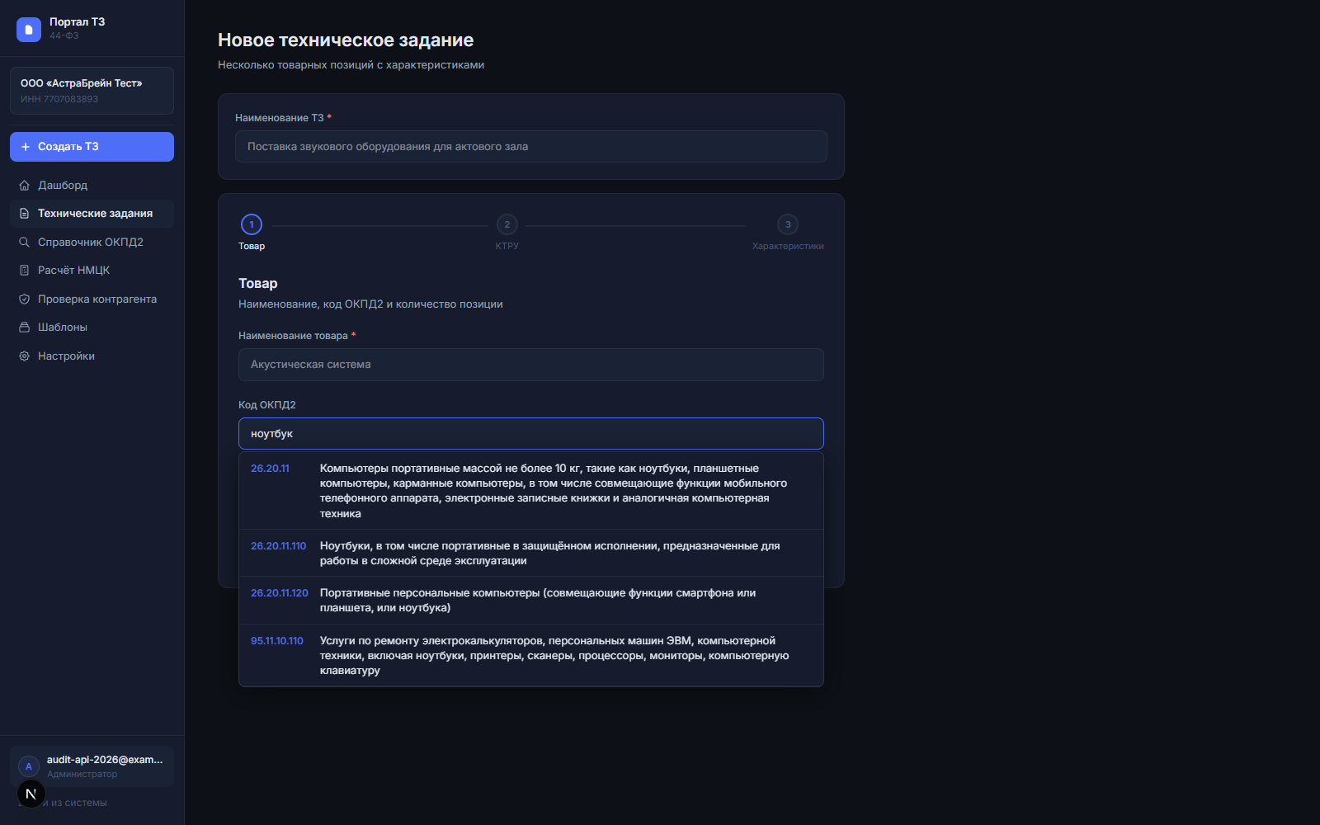This screenshot has width=1320, height=825.
Task: Click the 44-ФЗ subtitle text
Action: click(x=64, y=36)
